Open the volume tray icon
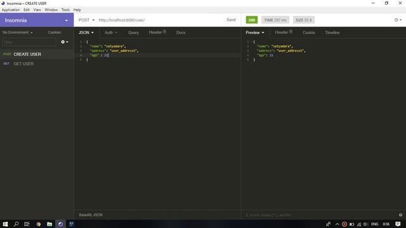Image resolution: width=406 pixels, height=228 pixels. tap(365, 224)
